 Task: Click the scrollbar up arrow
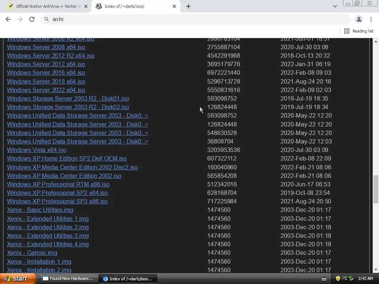point(376,41)
